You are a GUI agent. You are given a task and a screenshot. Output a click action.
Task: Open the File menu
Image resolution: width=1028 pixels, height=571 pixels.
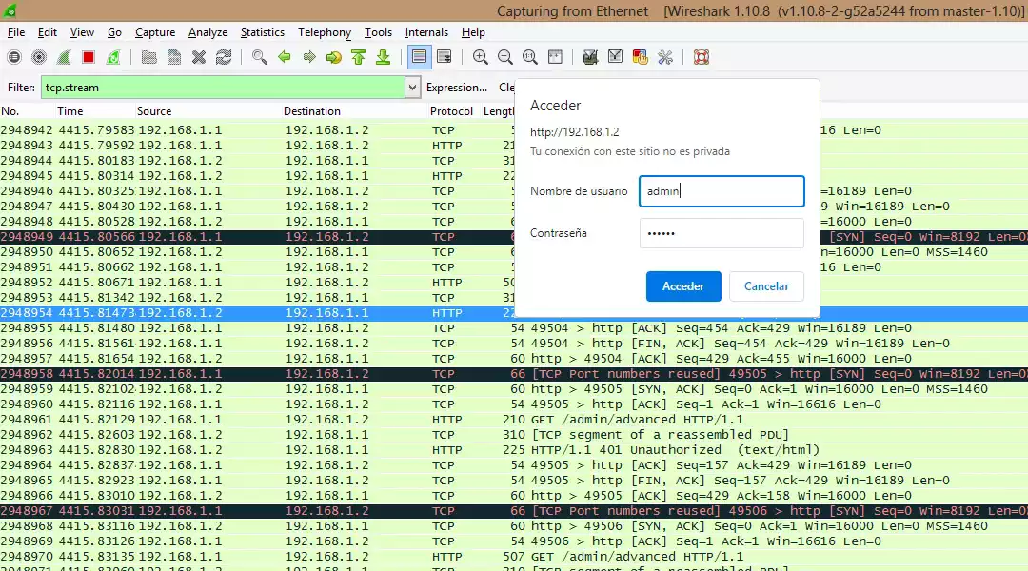(16, 32)
